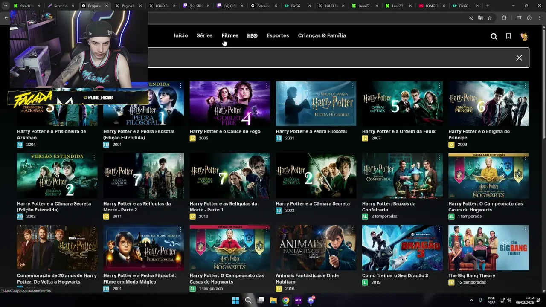Open options menu on Cálice de Fogo card
Screen dimensions: 546x307
(267, 86)
